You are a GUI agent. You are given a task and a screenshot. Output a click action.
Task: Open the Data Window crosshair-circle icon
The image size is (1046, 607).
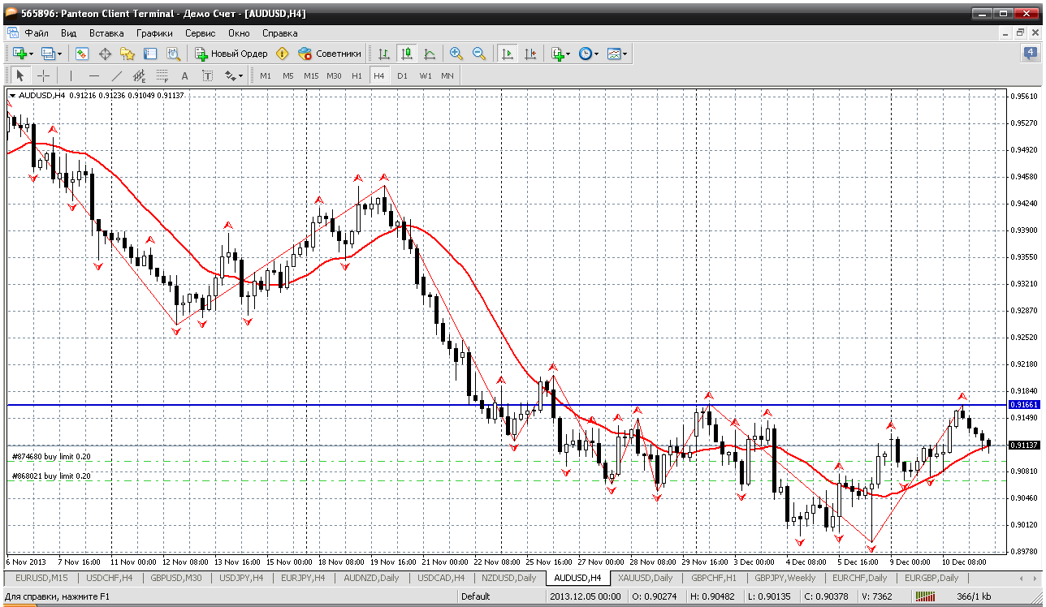[x=105, y=54]
